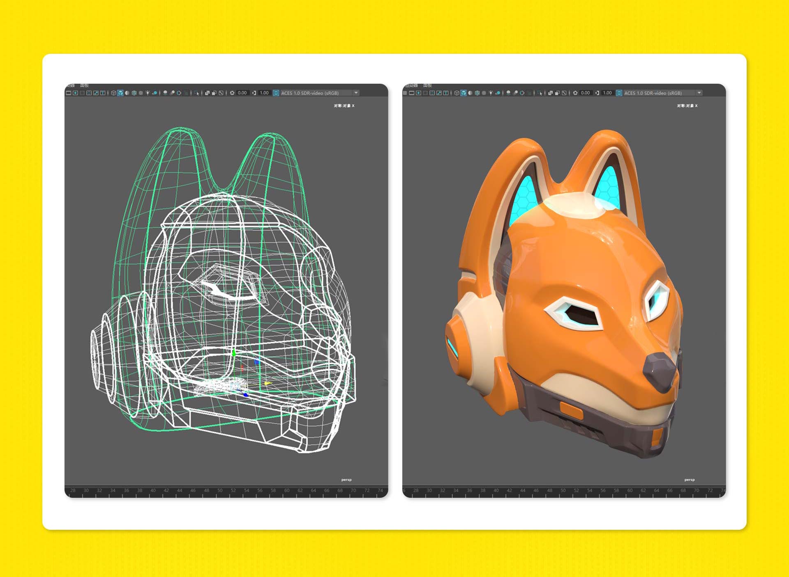Open ACES 1.0 SDR-video dropdown in left viewport
The width and height of the screenshot is (789, 577).
pos(320,93)
